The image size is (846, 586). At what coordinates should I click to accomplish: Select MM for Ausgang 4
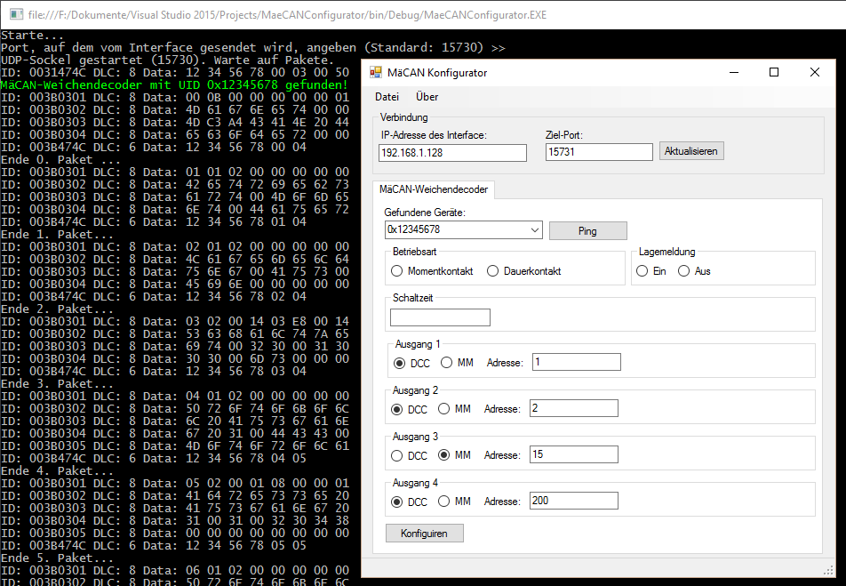(x=454, y=502)
